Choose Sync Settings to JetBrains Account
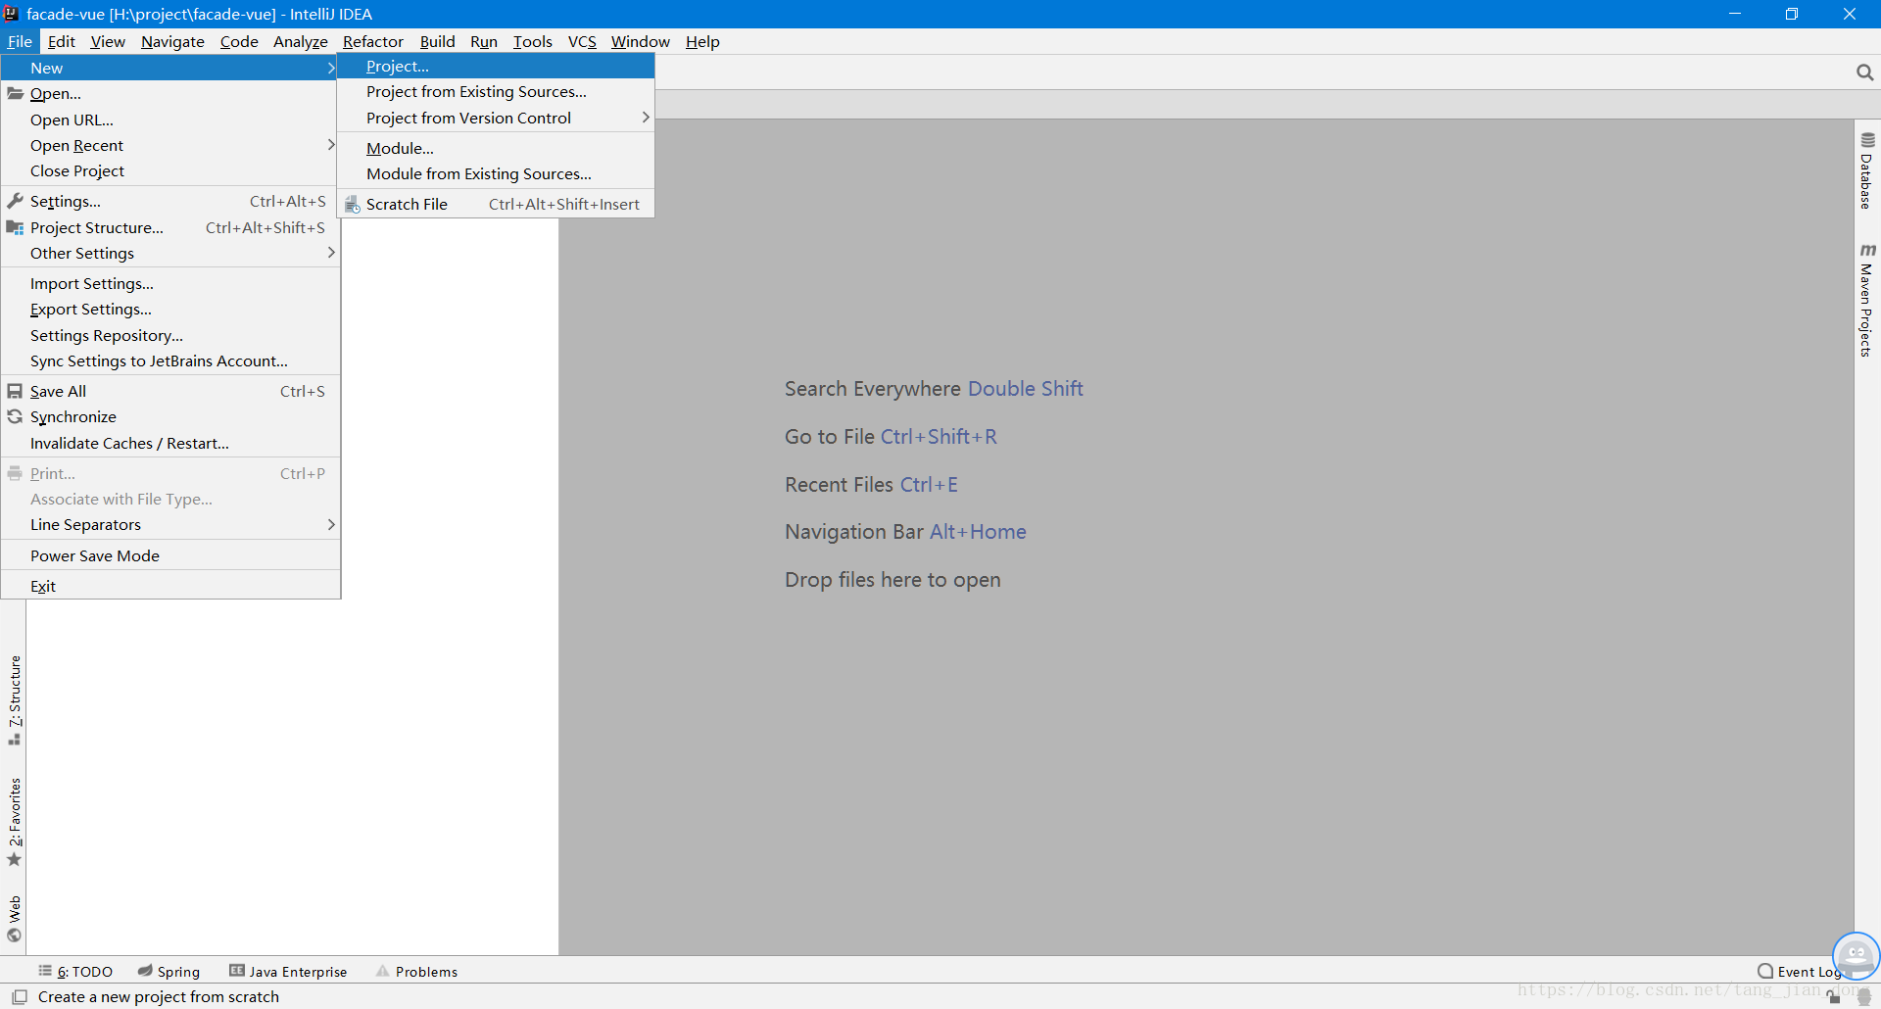 click(170, 360)
